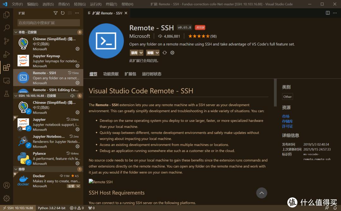Open the Source Control view
The image size is (341, 211).
click(6, 41)
